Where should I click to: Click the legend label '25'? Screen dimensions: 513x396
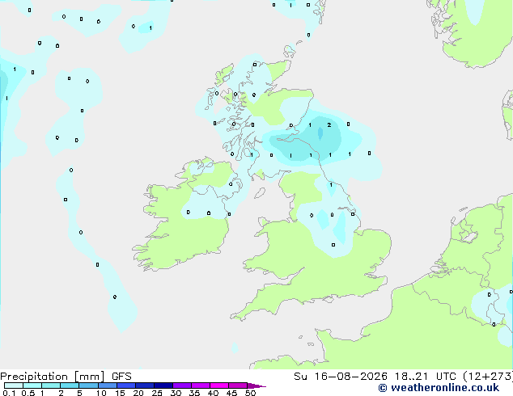click(157, 393)
